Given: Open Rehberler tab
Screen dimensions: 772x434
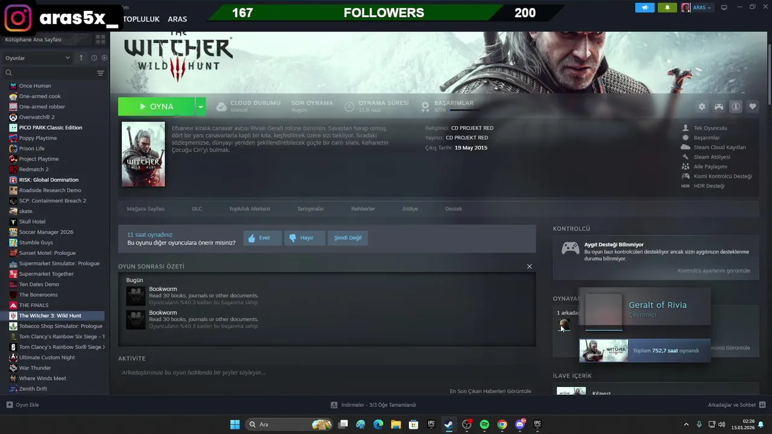Looking at the screenshot, I should coord(363,209).
